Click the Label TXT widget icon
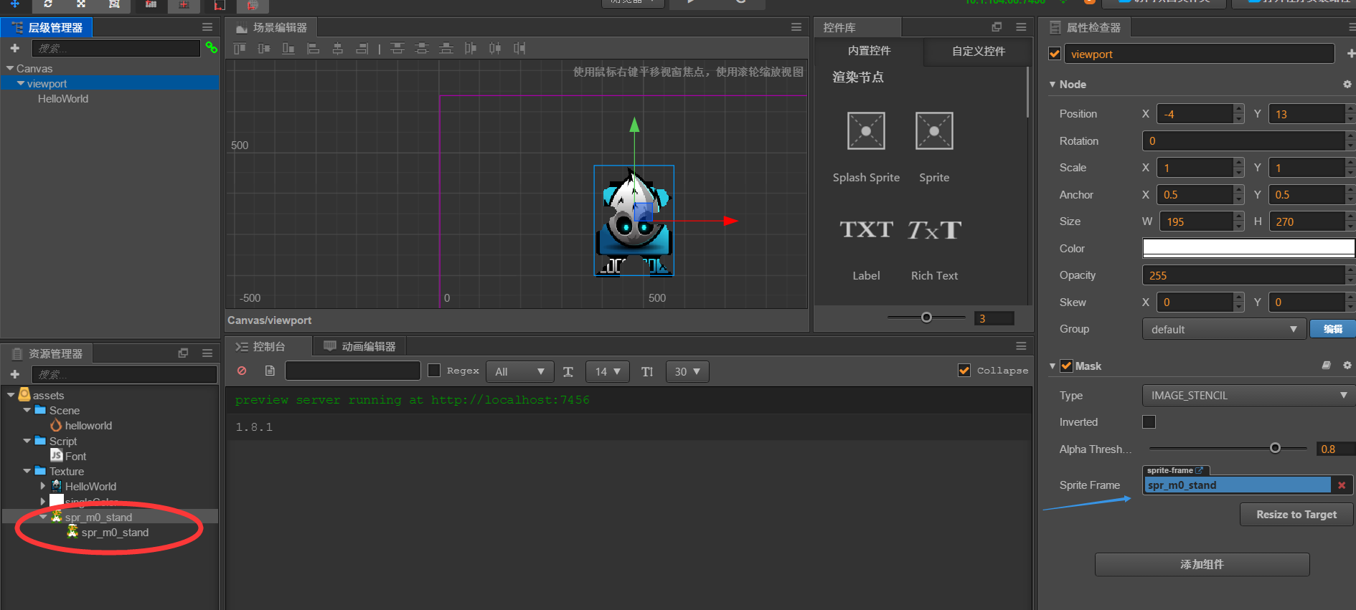The height and width of the screenshot is (610, 1356). 866,230
